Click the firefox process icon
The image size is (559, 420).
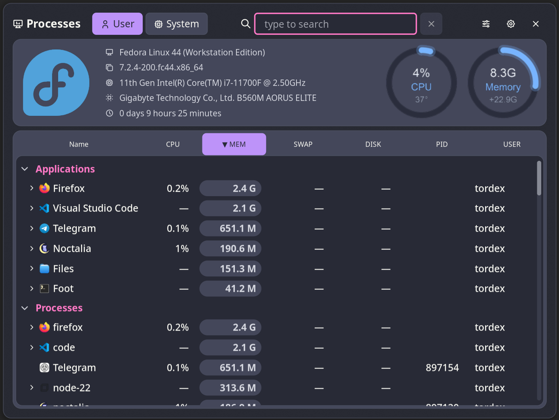[44, 327]
